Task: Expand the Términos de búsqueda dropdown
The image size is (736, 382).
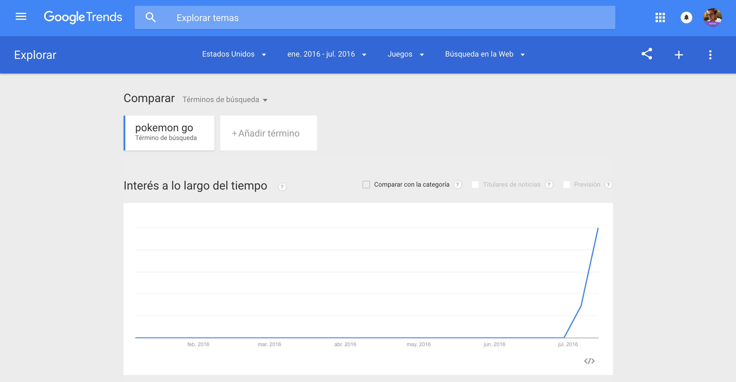Action: [225, 100]
